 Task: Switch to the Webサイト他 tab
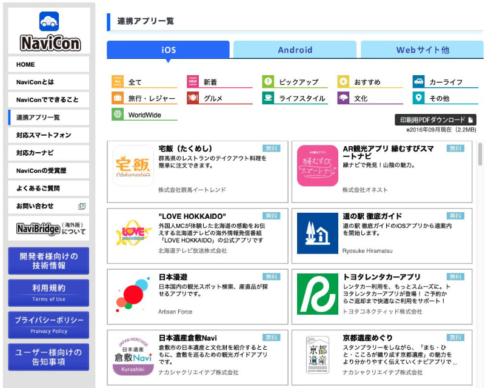422,50
